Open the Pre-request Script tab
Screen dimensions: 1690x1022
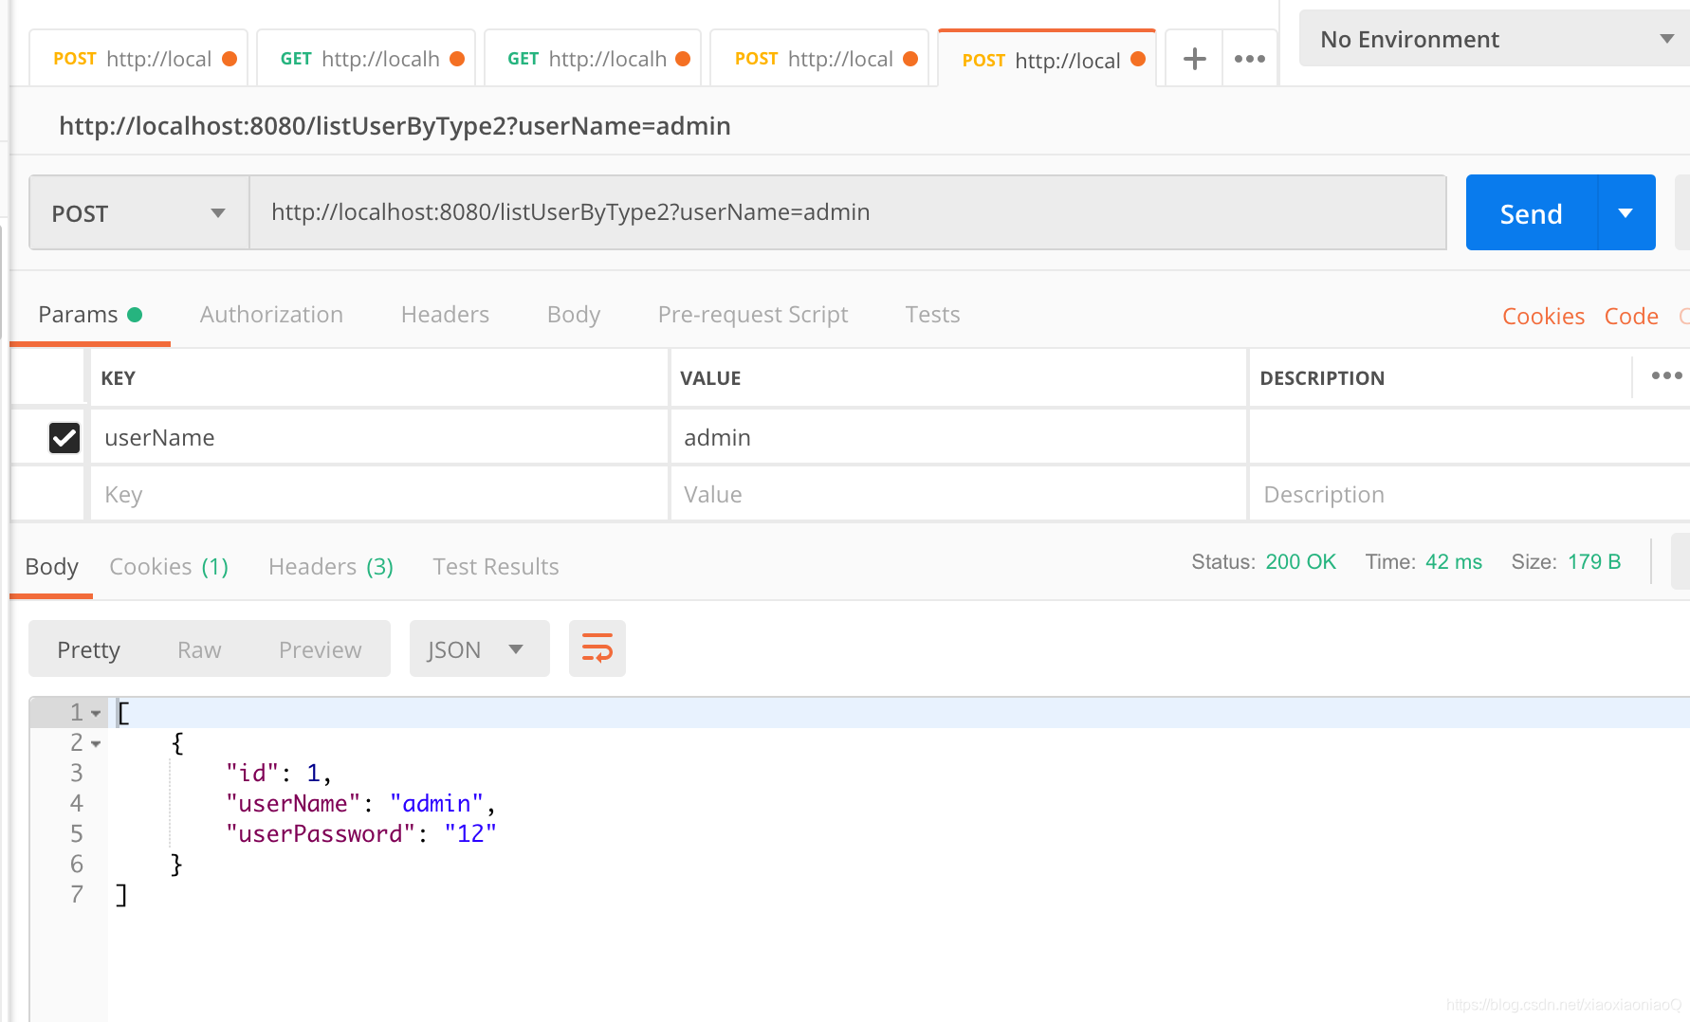pos(753,315)
